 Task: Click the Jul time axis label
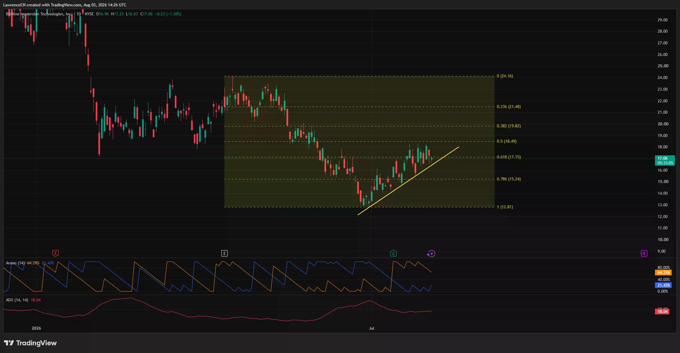[x=372, y=328]
